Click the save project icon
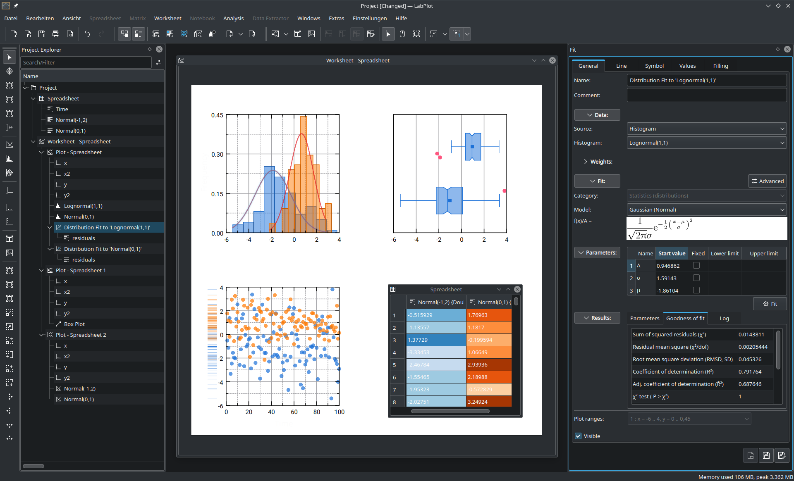The image size is (794, 481). click(41, 35)
